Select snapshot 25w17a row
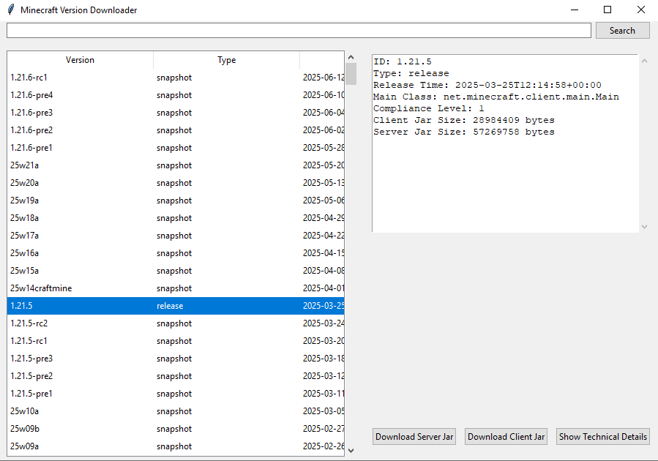The height and width of the screenshot is (461, 658). [176, 236]
